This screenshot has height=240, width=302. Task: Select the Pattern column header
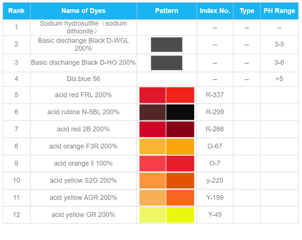click(x=167, y=11)
